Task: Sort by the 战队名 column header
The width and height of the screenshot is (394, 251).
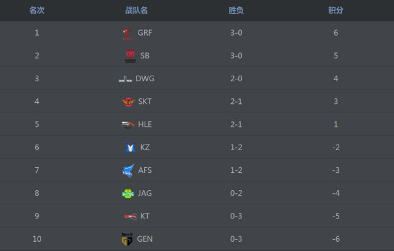Action: click(136, 10)
